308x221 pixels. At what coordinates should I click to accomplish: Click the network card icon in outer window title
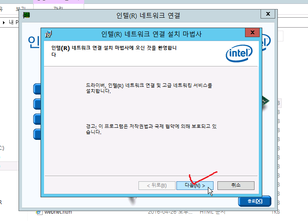(26, 15)
